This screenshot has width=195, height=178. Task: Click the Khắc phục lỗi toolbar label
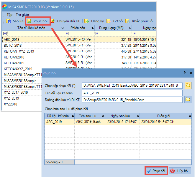click(x=143, y=21)
